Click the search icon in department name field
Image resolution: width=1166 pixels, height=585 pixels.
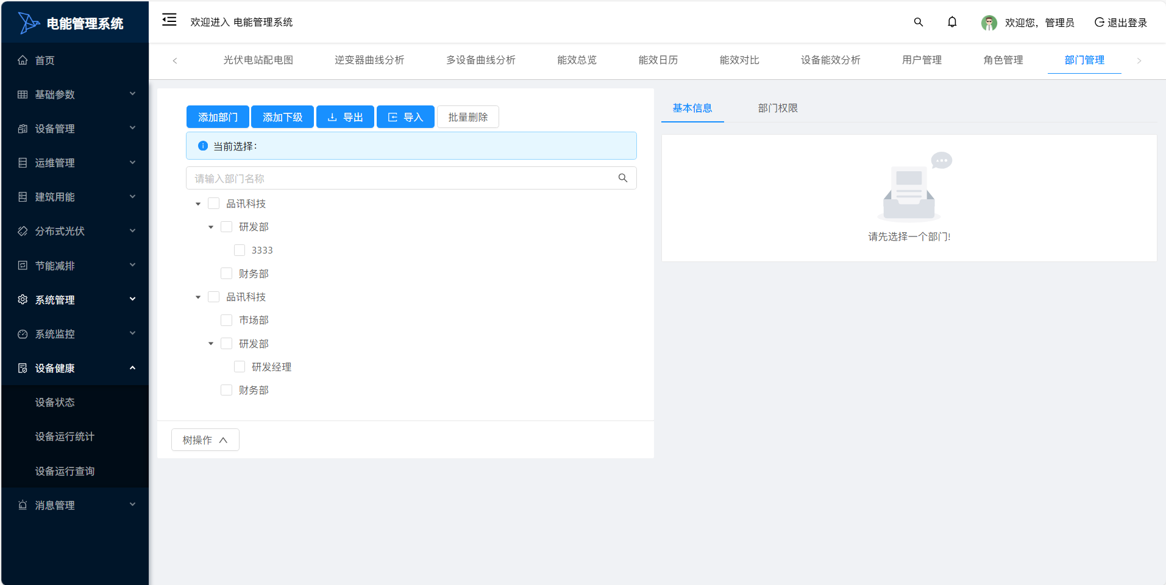click(623, 178)
